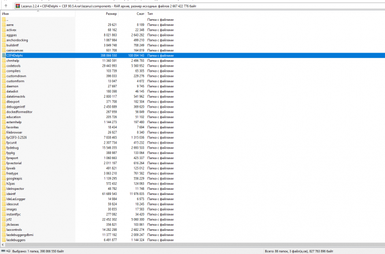Select the dockedformeditor folder icon
The width and height of the screenshot is (385, 254).
(x=3, y=112)
